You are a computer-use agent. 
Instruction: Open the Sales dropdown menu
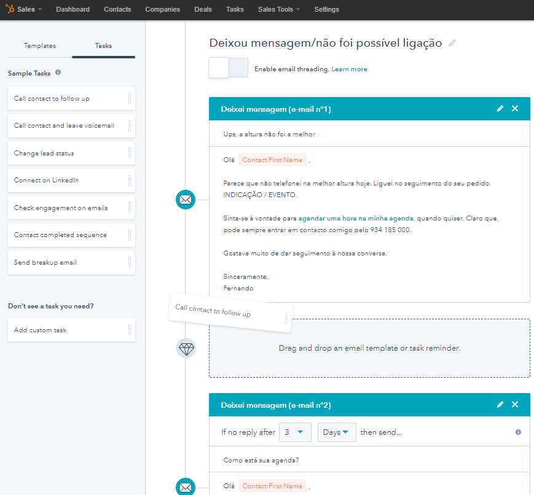(x=29, y=9)
